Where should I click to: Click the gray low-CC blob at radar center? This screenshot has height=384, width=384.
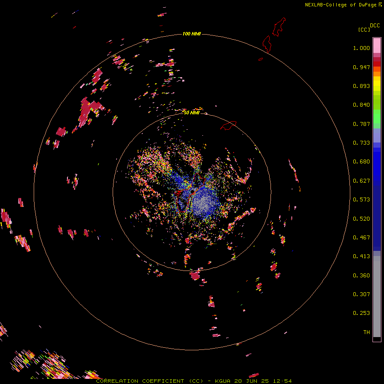(203, 203)
